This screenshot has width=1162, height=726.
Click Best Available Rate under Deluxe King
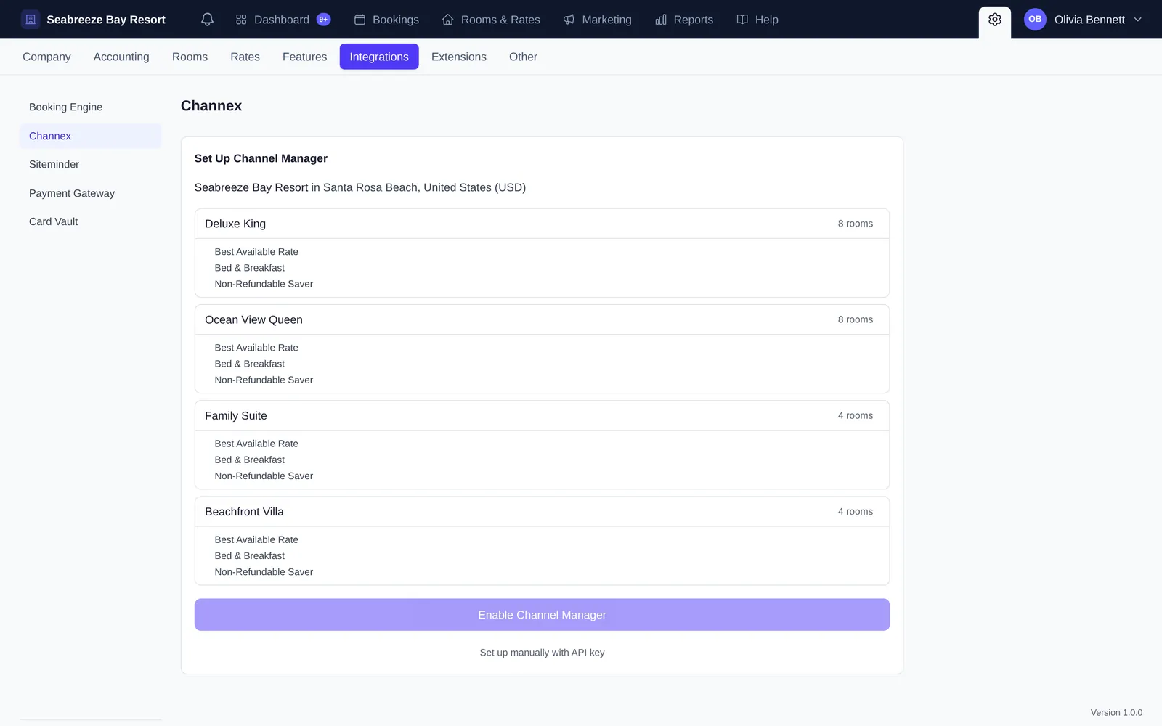click(x=256, y=252)
